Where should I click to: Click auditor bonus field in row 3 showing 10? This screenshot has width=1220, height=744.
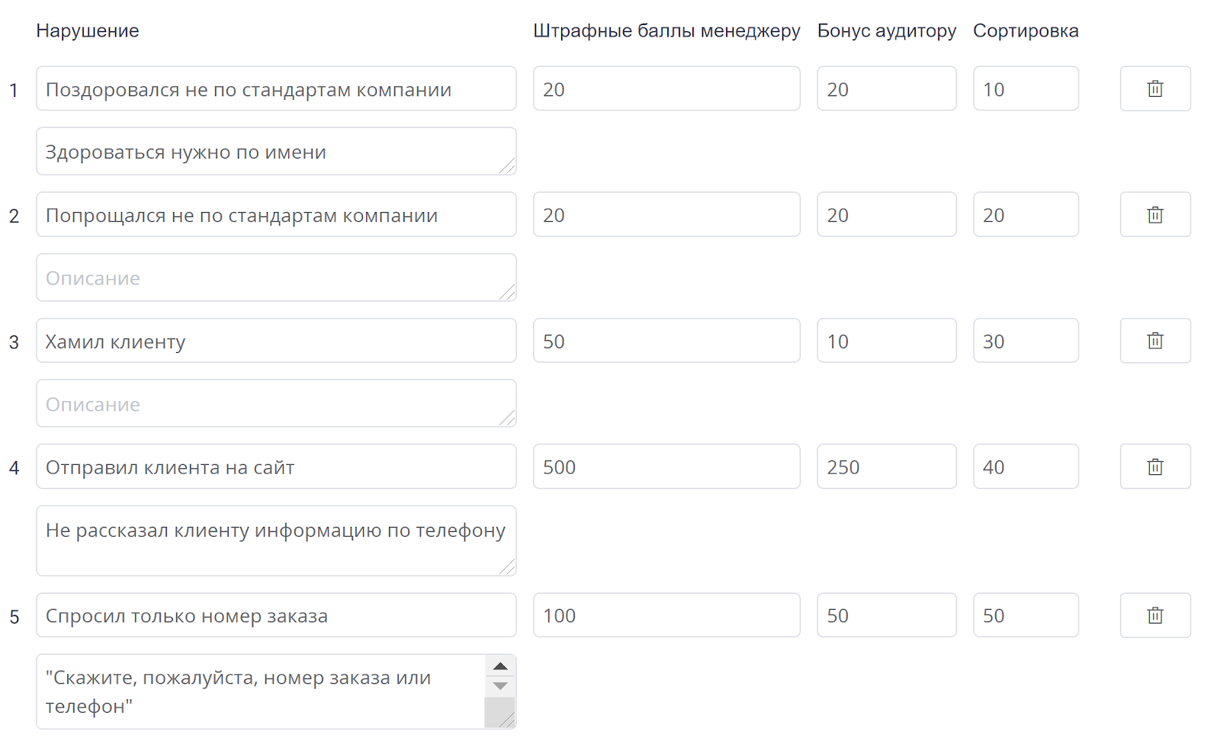pyautogui.click(x=887, y=340)
